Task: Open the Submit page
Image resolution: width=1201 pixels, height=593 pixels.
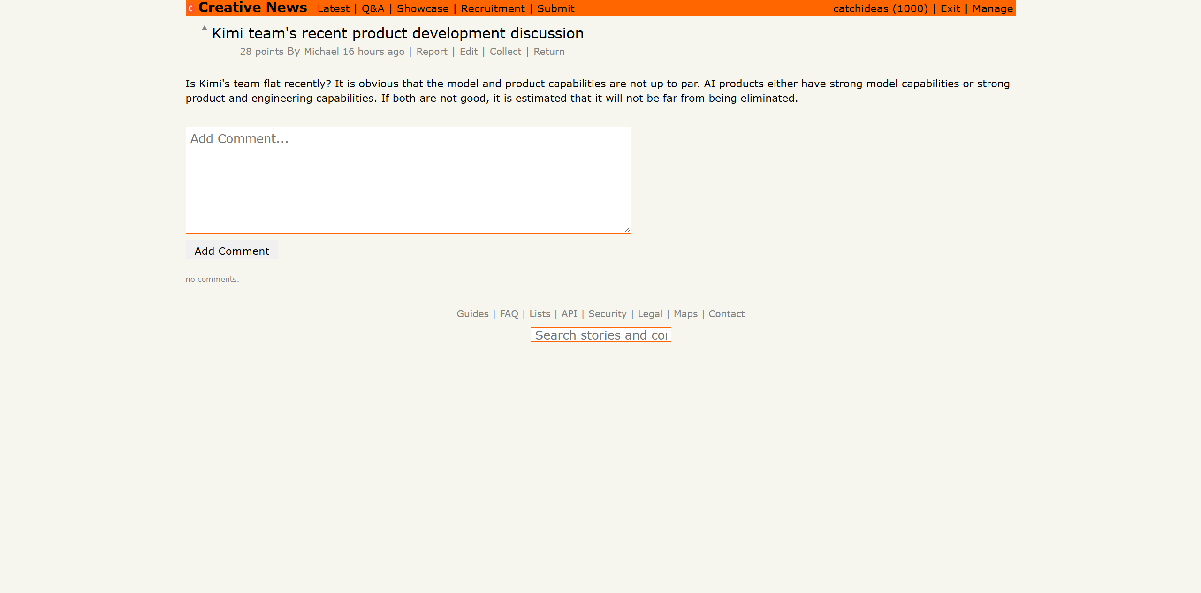Action: click(555, 8)
